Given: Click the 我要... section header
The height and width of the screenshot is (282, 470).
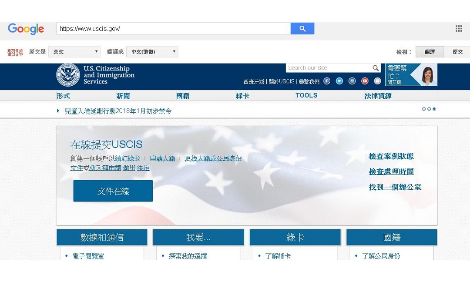Looking at the screenshot, I should point(198,237).
